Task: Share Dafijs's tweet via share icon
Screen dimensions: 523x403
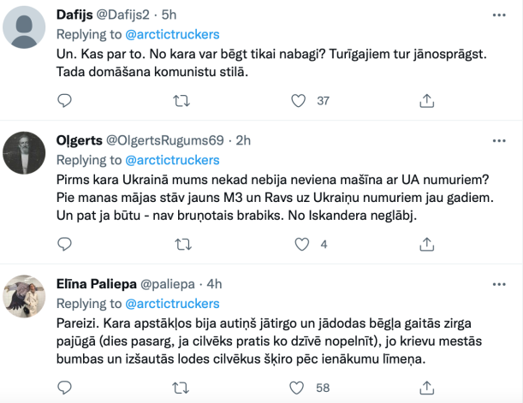Action: pyautogui.click(x=414, y=101)
